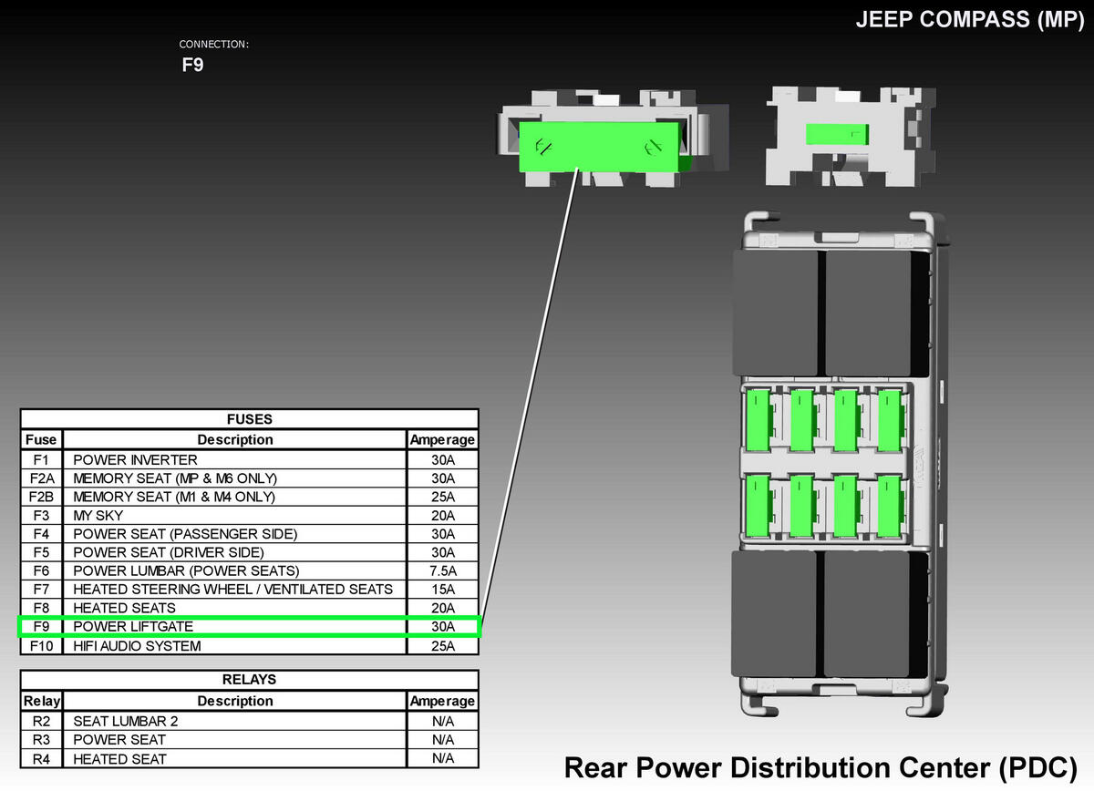Select 'POWER SEAT' relay description for R3
1094x791 pixels.
119,739
